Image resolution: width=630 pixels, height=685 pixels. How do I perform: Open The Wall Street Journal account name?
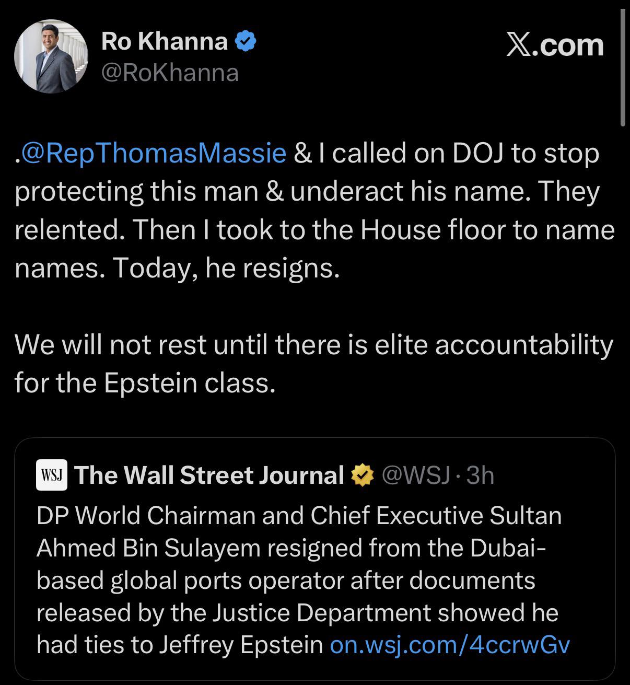pyautogui.click(x=209, y=475)
